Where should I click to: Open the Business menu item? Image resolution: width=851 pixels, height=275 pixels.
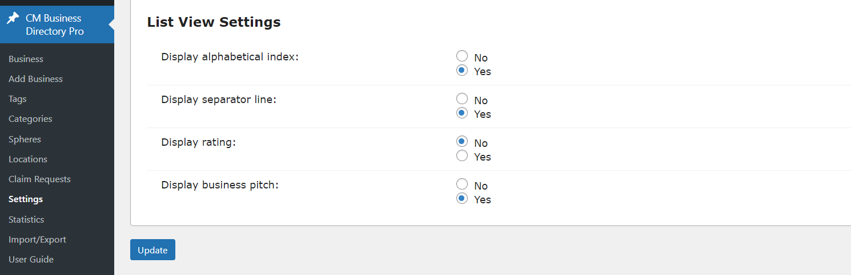point(26,59)
